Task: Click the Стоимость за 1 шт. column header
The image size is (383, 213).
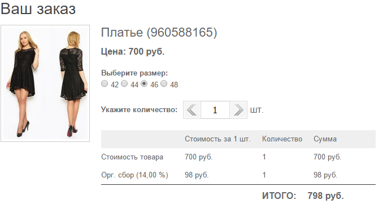Action: click(217, 139)
